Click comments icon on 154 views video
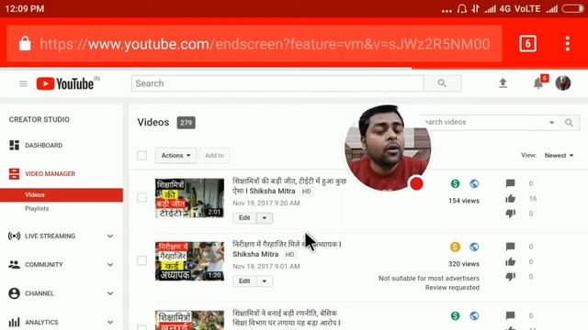588x330 pixels. [x=511, y=183]
